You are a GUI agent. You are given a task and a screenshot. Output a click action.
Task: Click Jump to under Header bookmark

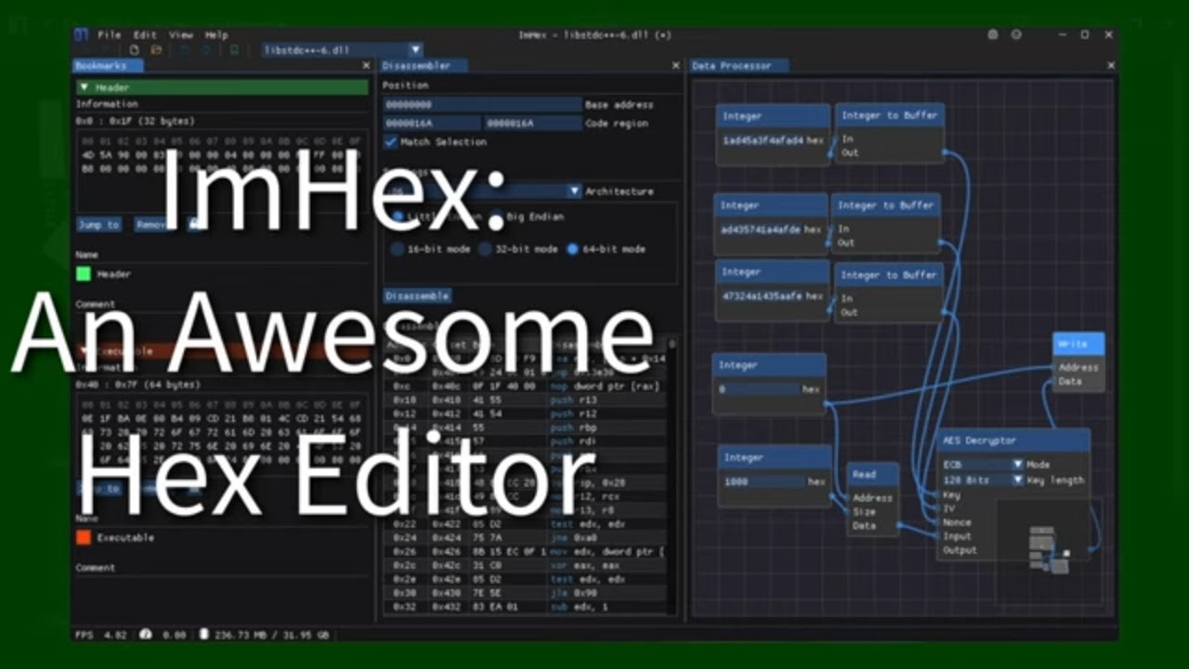[x=98, y=225]
